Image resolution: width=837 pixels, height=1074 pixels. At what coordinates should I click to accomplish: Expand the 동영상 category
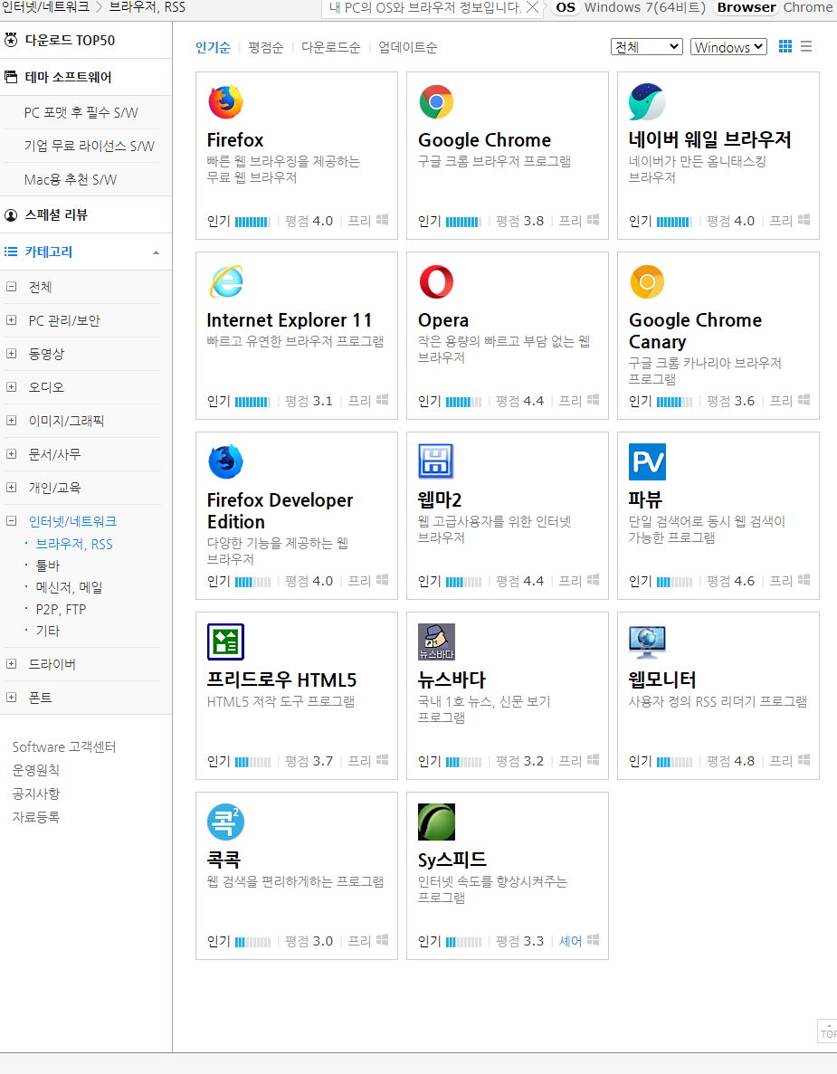point(11,354)
